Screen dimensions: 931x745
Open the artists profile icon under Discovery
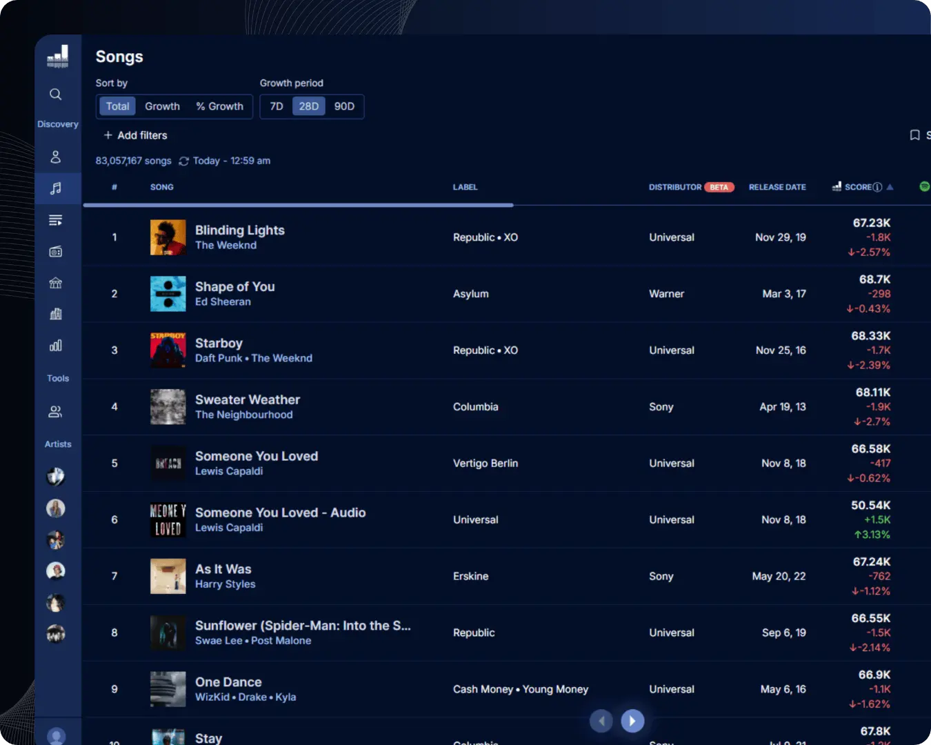point(55,156)
